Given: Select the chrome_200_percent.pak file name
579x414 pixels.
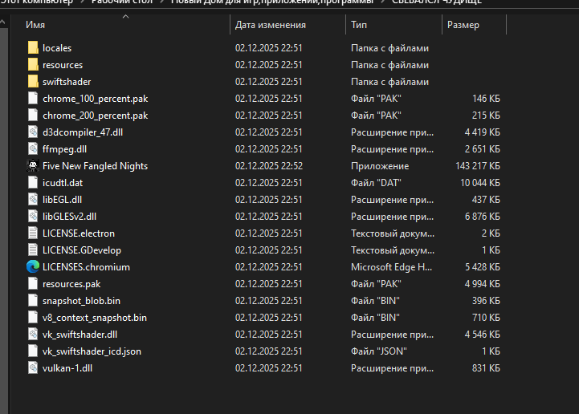Looking at the screenshot, I should [96, 116].
